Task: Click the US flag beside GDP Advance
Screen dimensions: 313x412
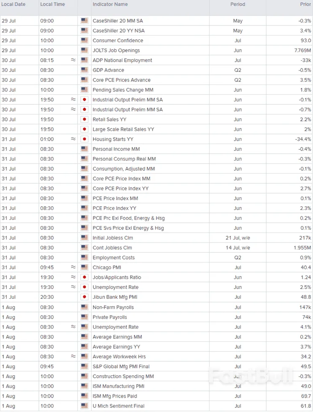Action: pyautogui.click(x=84, y=70)
